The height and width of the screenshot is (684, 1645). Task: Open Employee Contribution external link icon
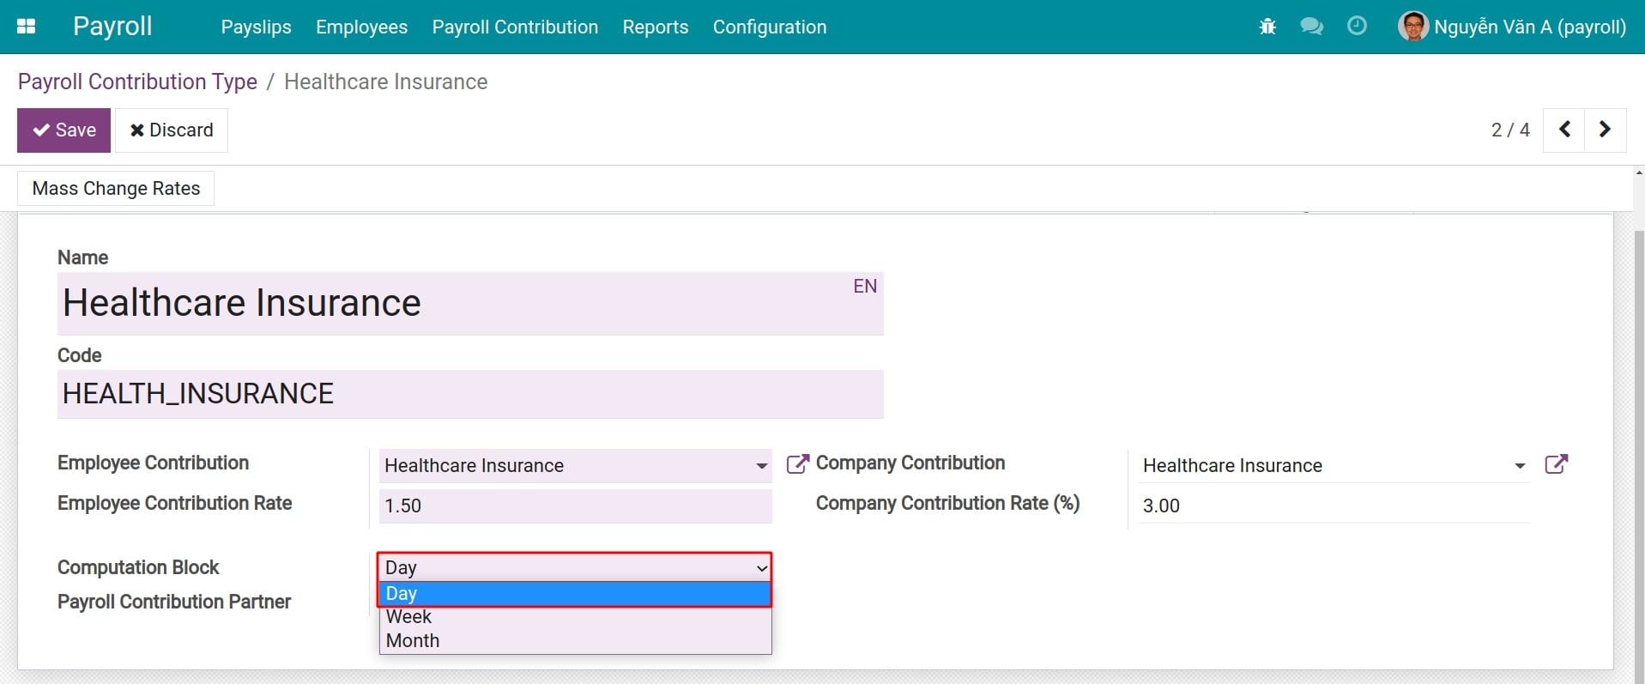coord(797,464)
